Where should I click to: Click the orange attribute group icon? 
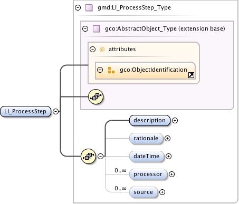(x=111, y=70)
